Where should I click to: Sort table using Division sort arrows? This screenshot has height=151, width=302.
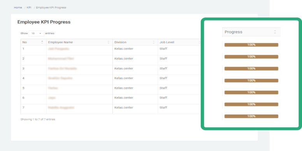(x=154, y=42)
